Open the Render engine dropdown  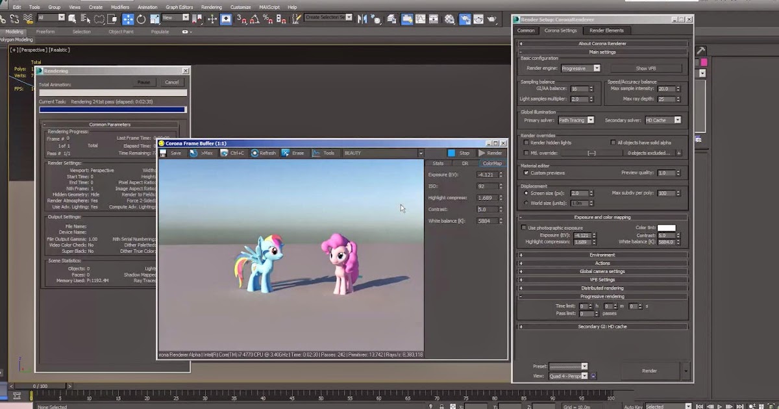[581, 68]
